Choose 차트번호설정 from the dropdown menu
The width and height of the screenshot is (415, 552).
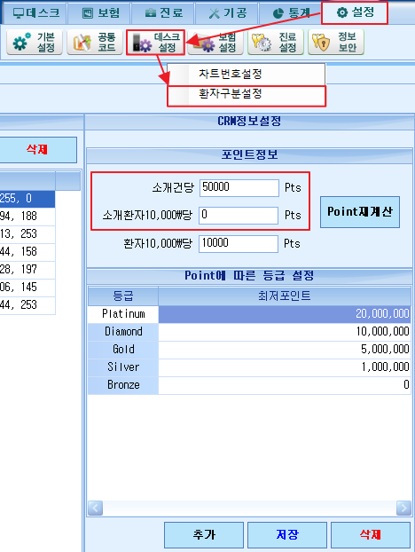(x=247, y=74)
